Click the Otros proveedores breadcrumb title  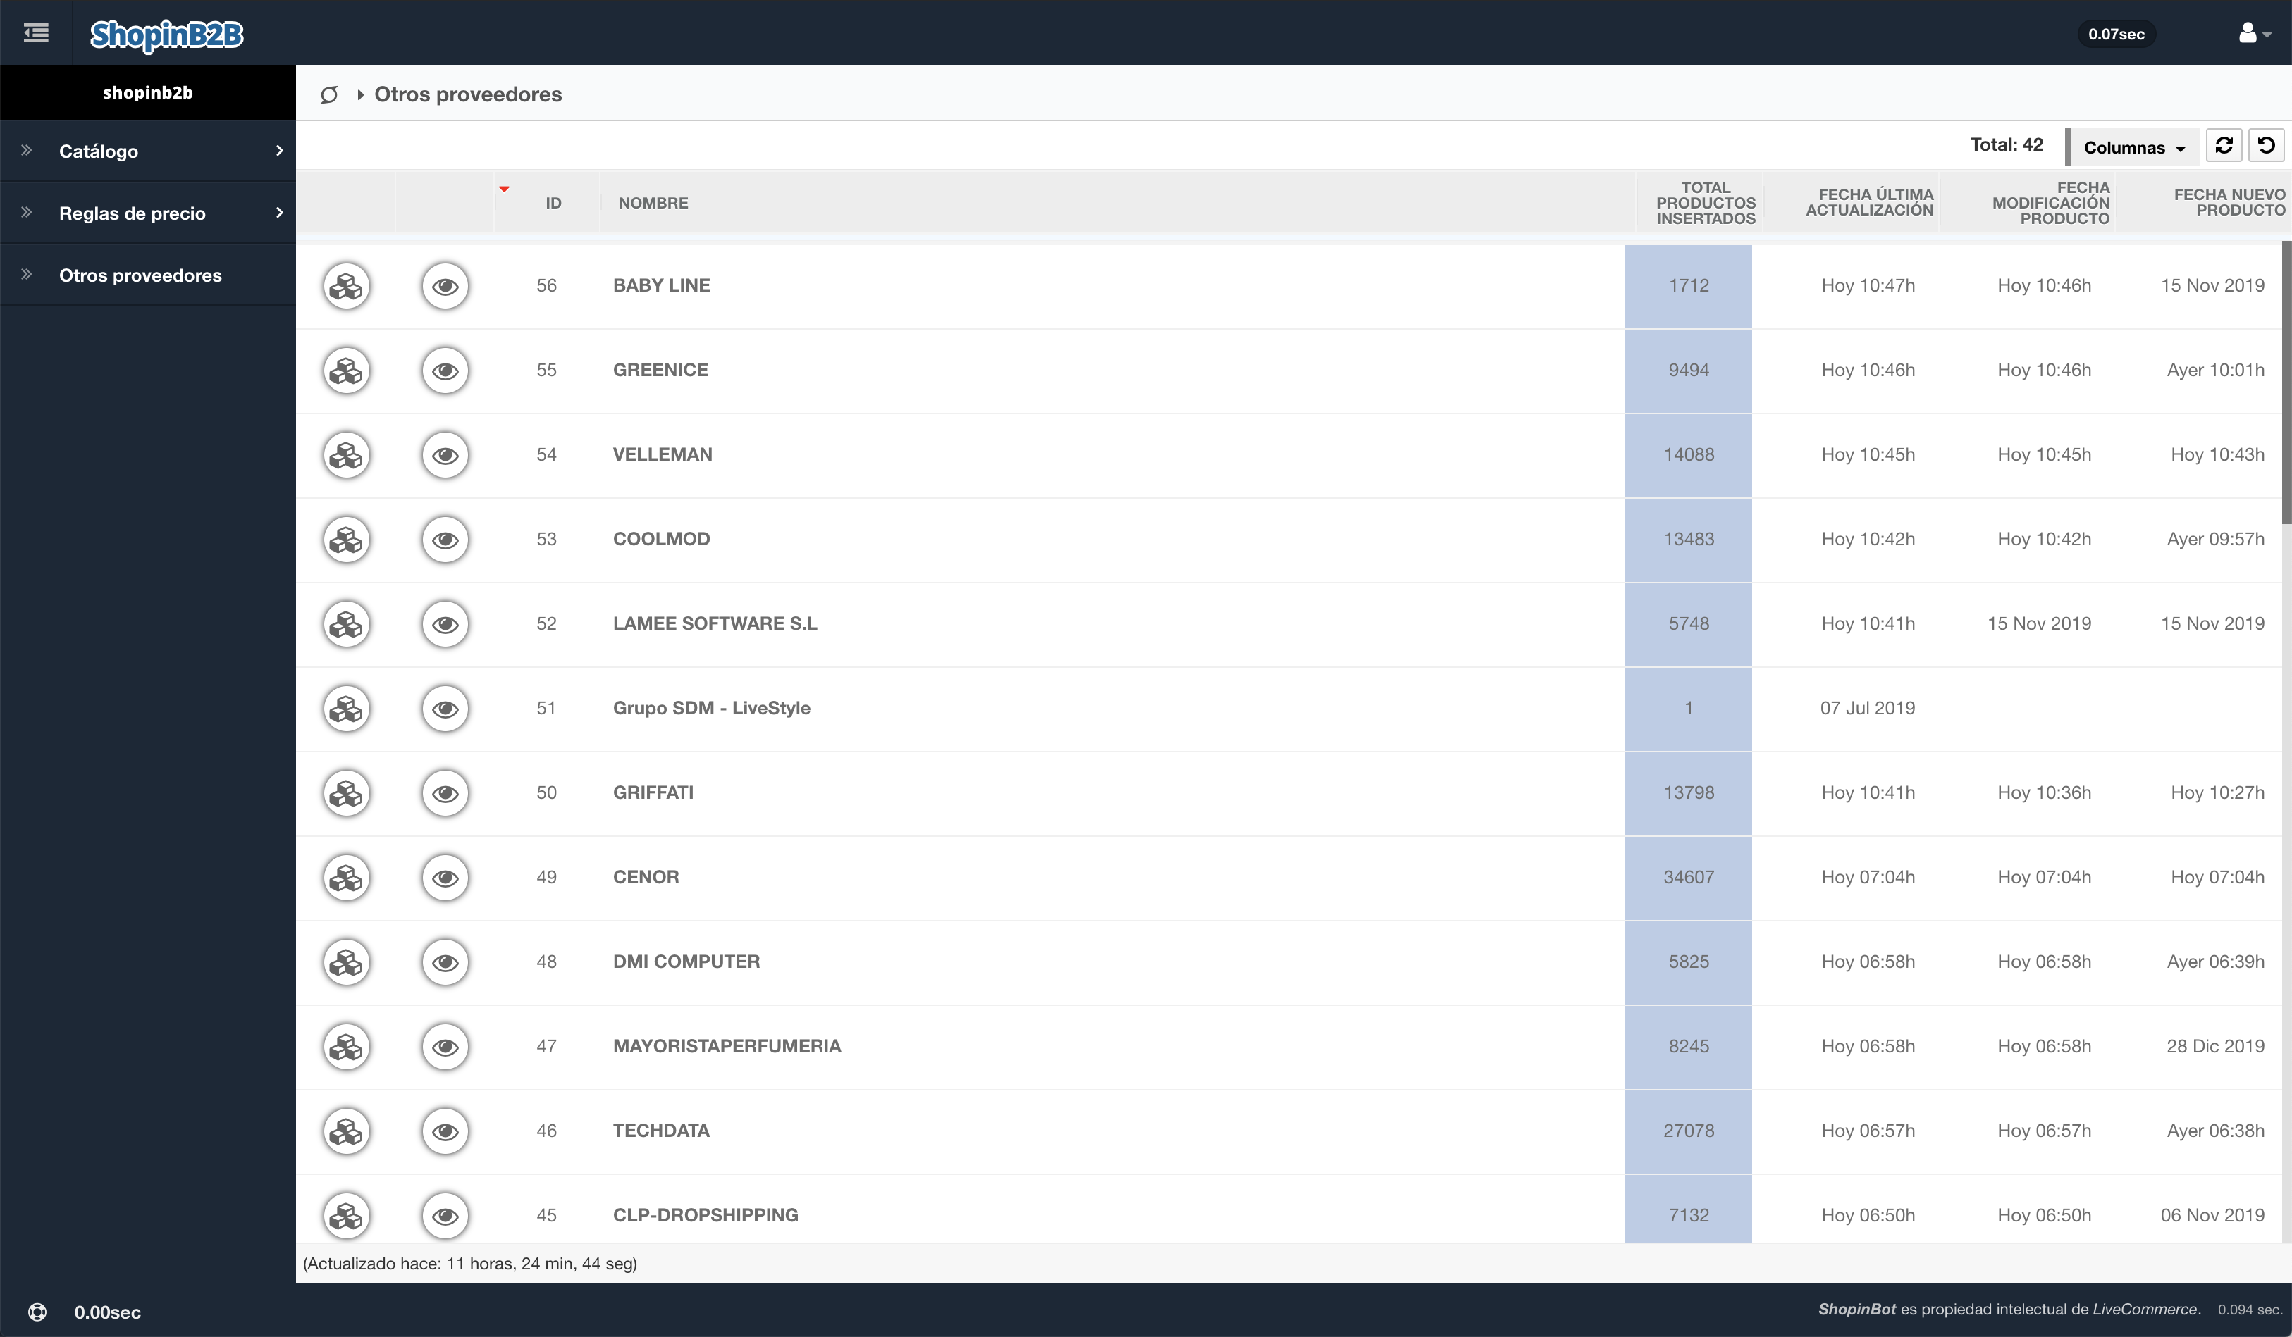tap(467, 94)
